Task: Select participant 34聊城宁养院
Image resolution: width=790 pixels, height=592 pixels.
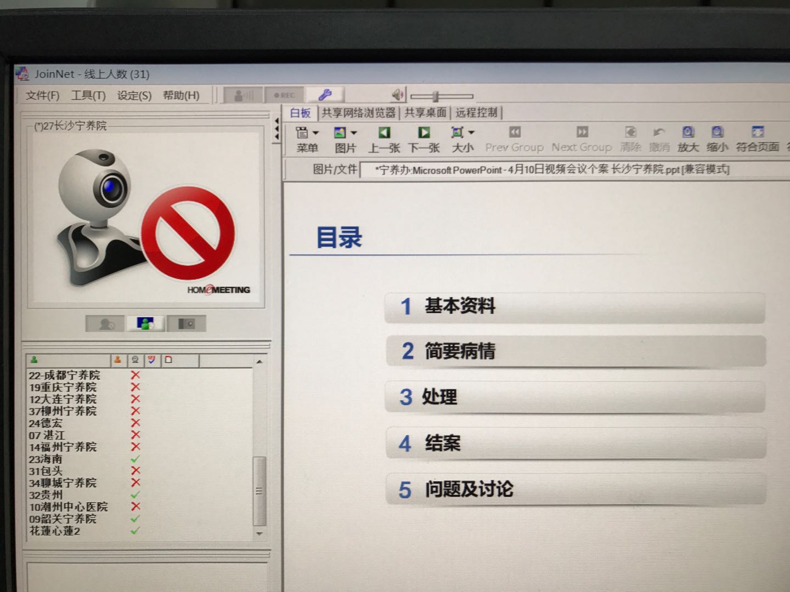Action: click(63, 483)
